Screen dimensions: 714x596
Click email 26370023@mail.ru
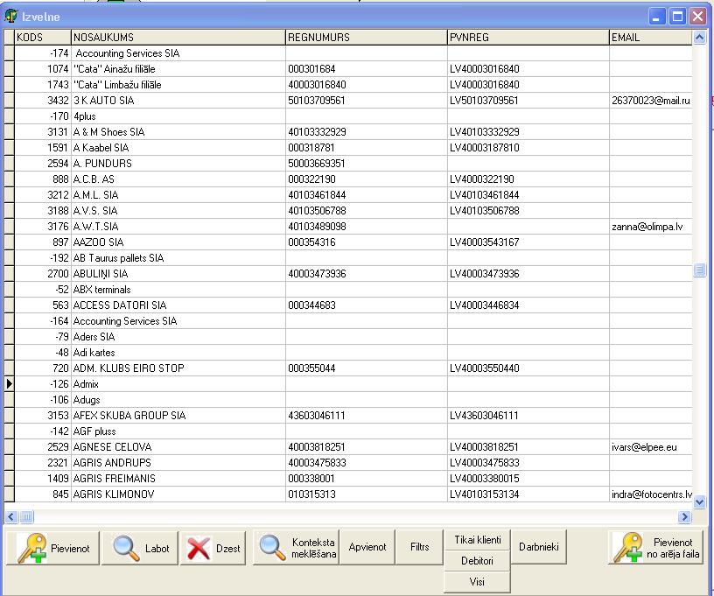[x=651, y=101]
